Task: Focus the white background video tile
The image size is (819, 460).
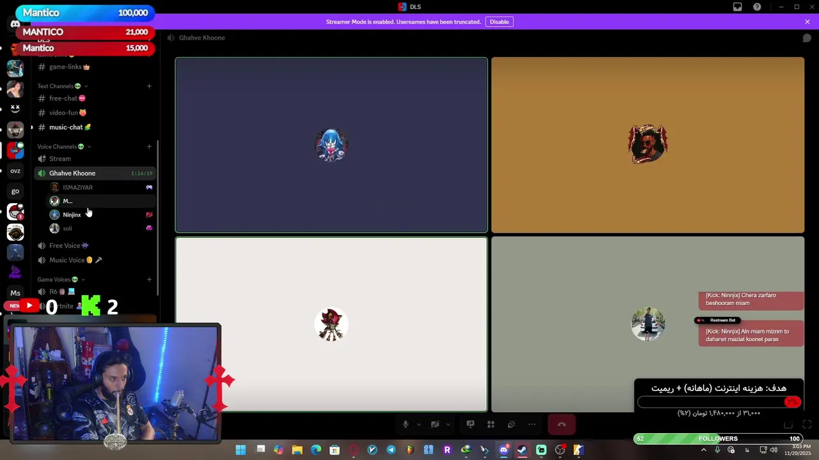Action: click(331, 325)
